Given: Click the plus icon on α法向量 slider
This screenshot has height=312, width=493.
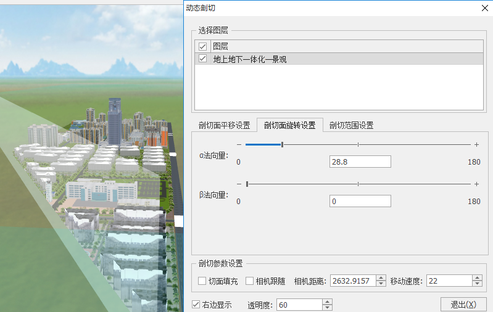Looking at the screenshot, I should coord(476,144).
